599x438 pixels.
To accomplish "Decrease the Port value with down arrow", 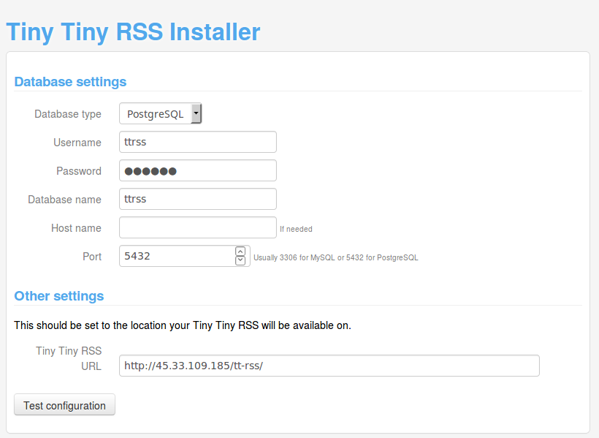I will [x=240, y=260].
